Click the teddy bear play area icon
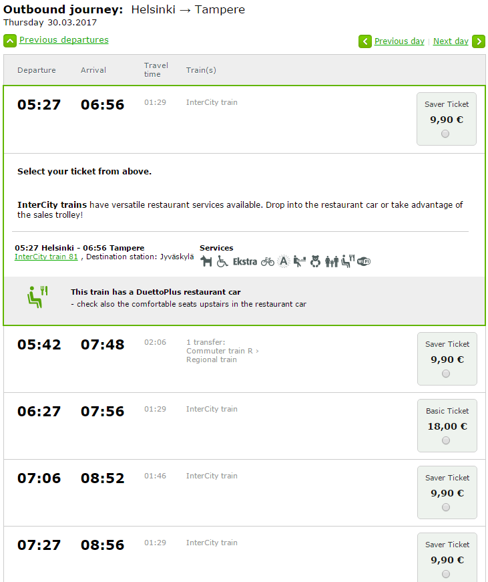The width and height of the screenshot is (488, 582). [315, 261]
